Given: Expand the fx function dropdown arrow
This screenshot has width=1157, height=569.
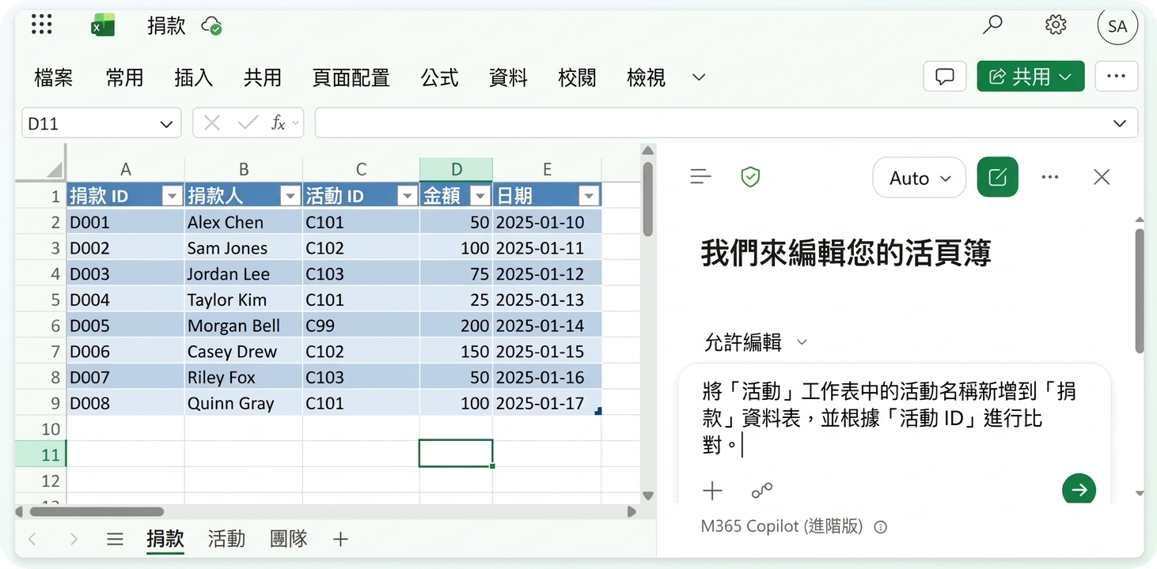Looking at the screenshot, I should (295, 123).
